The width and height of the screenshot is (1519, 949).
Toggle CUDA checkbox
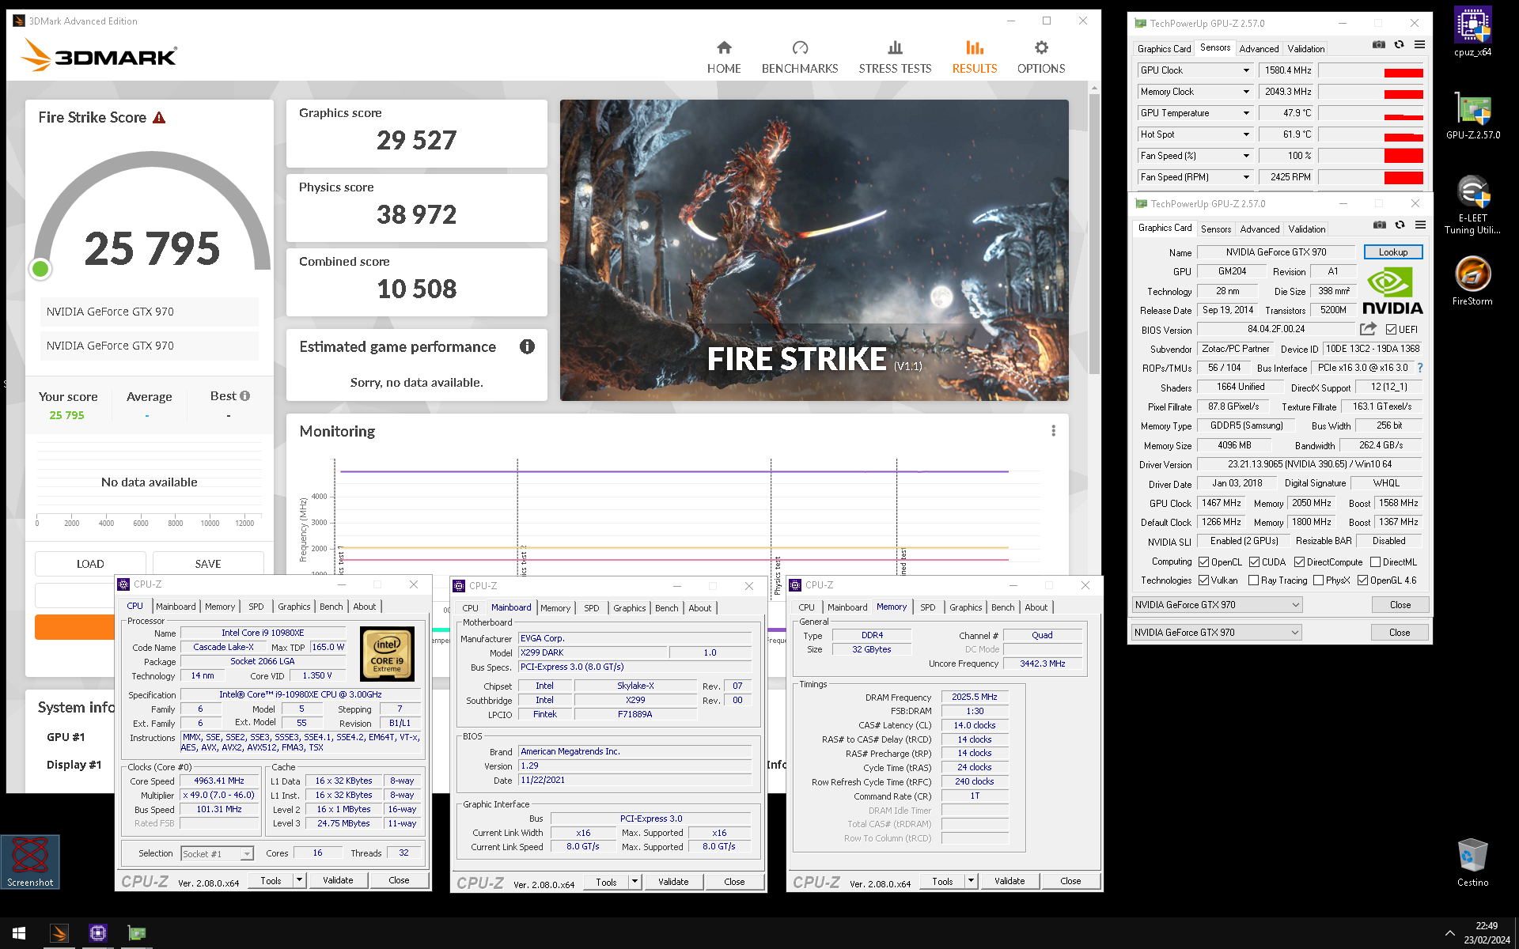1254,562
